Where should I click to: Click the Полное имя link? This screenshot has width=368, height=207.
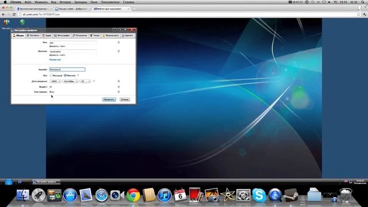(x=55, y=60)
